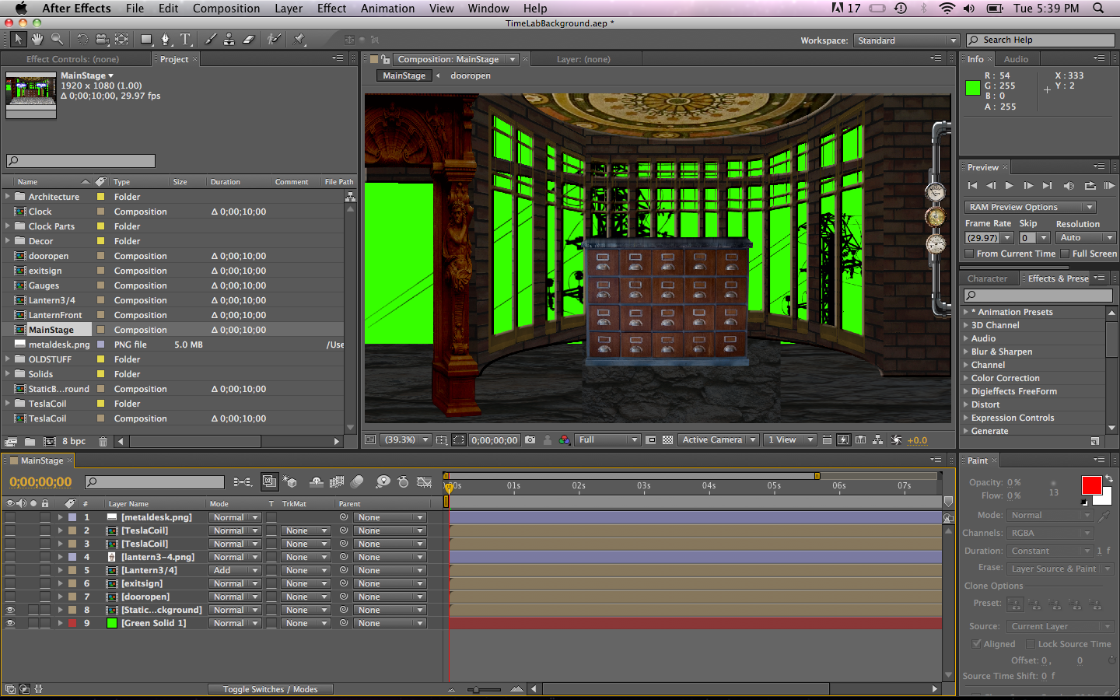Click the red foreground color swatch

[x=1091, y=485]
